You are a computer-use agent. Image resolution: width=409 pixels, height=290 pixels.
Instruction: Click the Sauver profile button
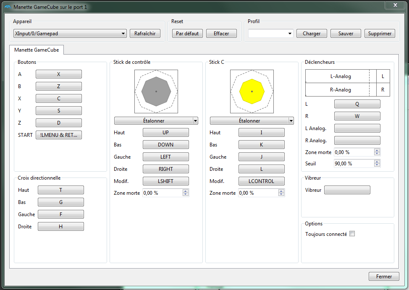[346, 34]
